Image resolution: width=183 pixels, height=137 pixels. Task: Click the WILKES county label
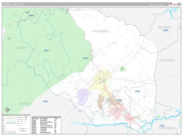pyautogui.click(x=164, y=27)
